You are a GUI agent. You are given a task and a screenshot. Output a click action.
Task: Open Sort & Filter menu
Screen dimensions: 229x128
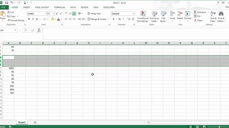point(213,17)
